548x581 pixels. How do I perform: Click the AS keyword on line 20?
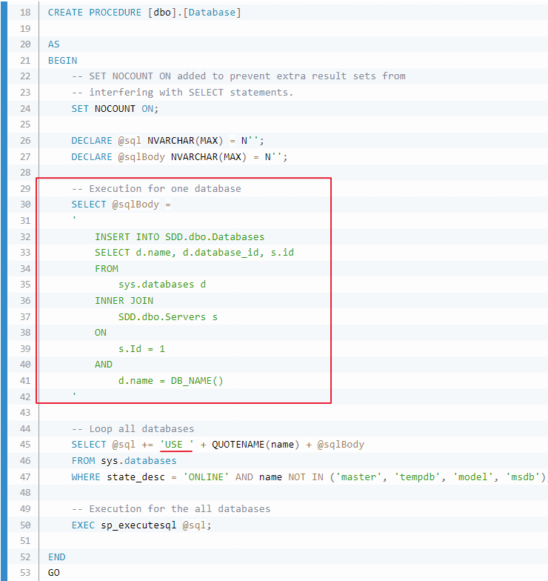pos(53,44)
